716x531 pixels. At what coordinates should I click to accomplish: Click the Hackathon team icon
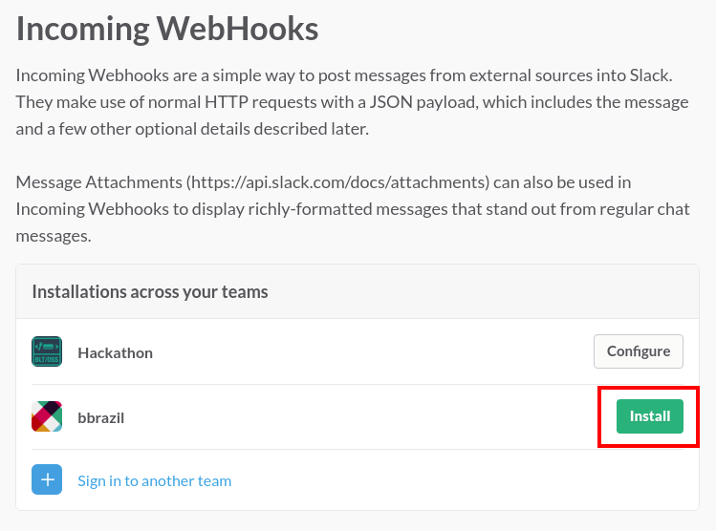point(47,351)
